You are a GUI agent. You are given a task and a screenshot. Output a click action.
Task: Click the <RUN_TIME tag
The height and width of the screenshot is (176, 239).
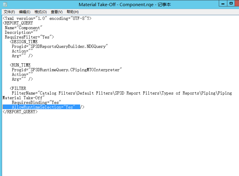point(20,65)
